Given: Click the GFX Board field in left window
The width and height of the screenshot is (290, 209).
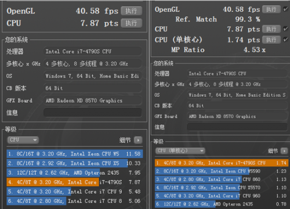Looking at the screenshot, I should coord(92,100).
